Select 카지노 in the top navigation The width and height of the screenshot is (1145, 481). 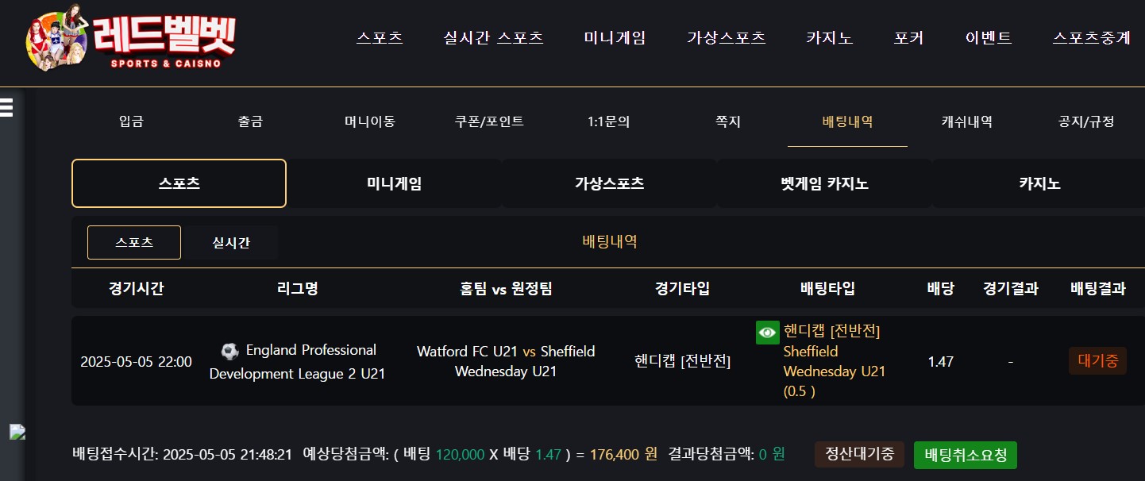(829, 37)
